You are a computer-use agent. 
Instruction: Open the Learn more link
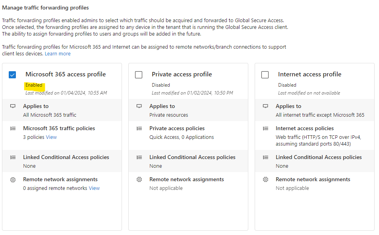[x=58, y=54]
